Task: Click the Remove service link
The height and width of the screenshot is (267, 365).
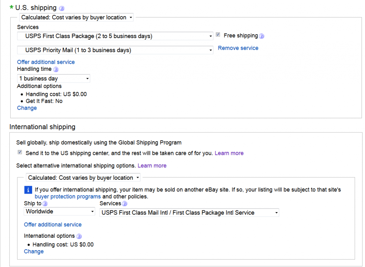Action: pyautogui.click(x=238, y=48)
